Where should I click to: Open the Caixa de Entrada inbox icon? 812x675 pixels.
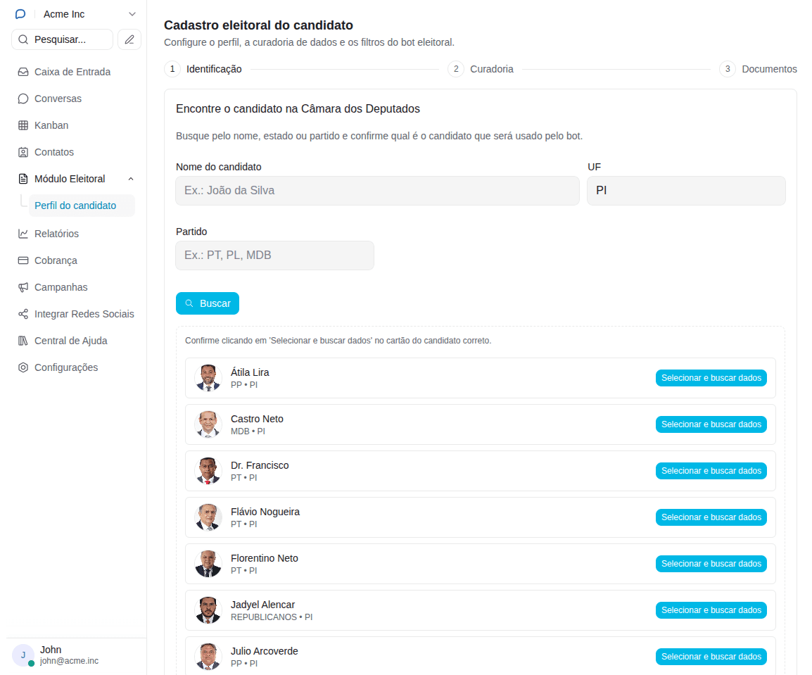pos(23,72)
